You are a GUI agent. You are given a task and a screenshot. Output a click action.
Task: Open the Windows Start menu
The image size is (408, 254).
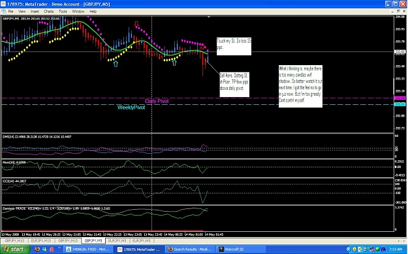coord(15,249)
